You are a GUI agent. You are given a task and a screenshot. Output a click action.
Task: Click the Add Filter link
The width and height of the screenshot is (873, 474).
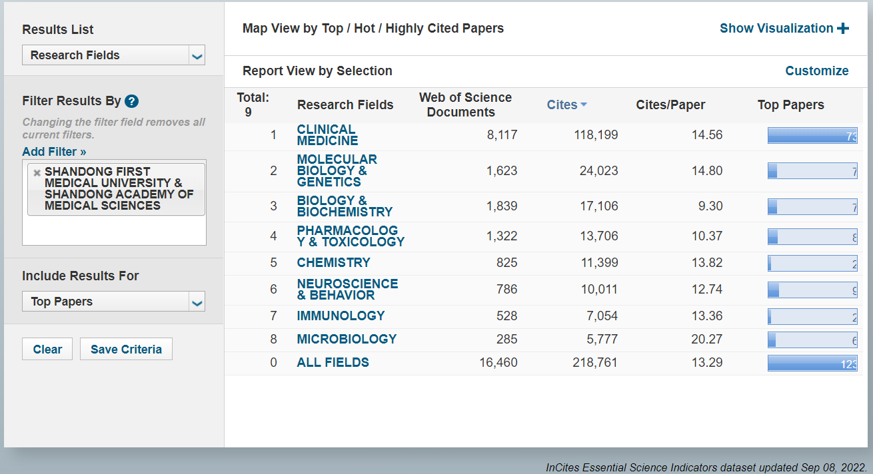(x=54, y=152)
